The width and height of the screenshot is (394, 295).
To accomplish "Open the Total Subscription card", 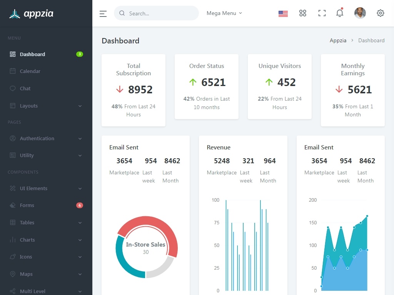I will click(134, 90).
